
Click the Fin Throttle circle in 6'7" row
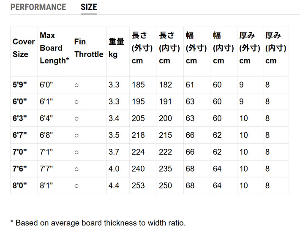click(x=76, y=135)
